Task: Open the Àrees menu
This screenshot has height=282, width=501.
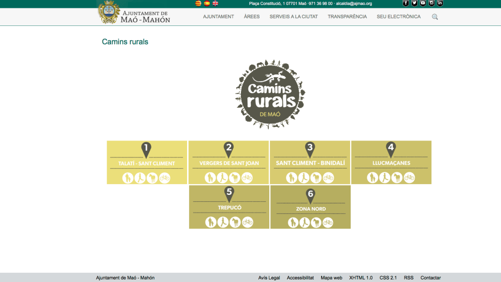Action: coord(252,17)
